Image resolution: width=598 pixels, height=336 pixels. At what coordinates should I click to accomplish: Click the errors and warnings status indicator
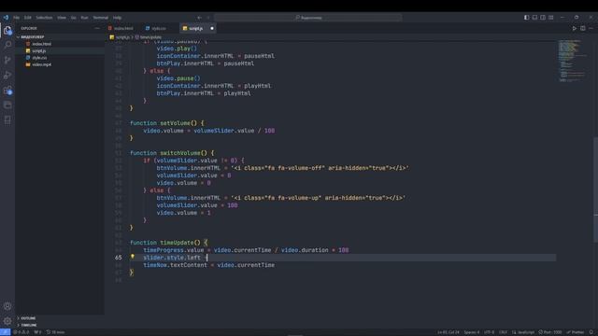pos(21,332)
